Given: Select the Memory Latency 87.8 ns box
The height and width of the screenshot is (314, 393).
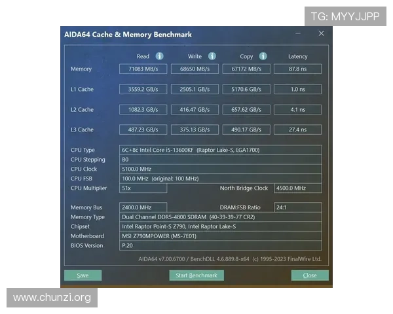Looking at the screenshot, I should [297, 69].
